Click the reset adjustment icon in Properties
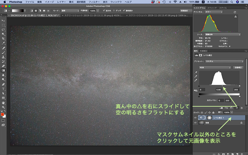 pyautogui.click(x=231, y=108)
